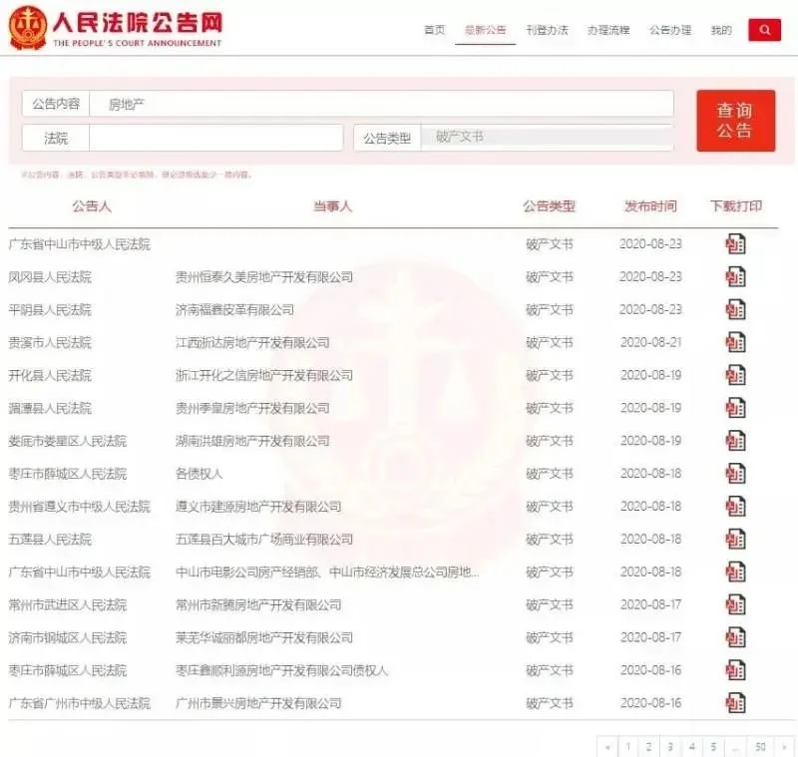The height and width of the screenshot is (757, 798).
Task: Click the 当事人 column header
Action: click(332, 206)
